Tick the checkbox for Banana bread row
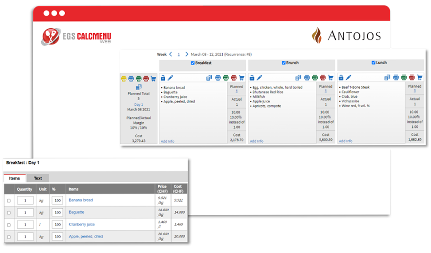 click(x=9, y=200)
